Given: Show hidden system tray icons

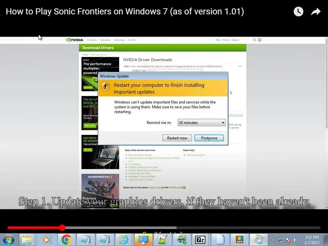Looking at the screenshot, I should point(272,240).
